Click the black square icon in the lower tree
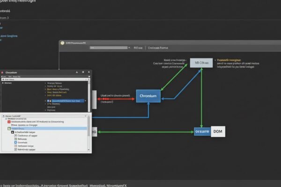Screen dimensions: 281x187 tap(13, 132)
